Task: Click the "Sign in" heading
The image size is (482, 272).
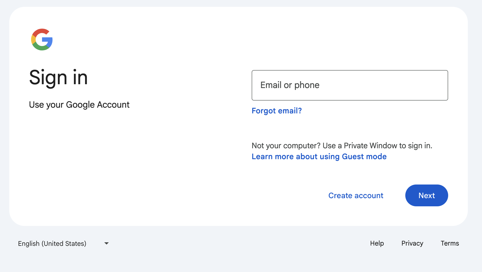Action: [58, 78]
